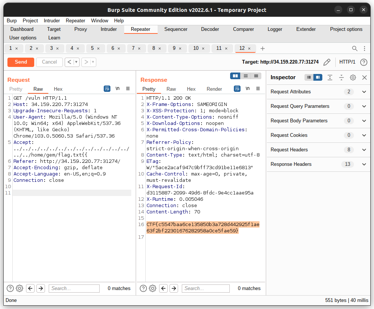This screenshot has height=309, width=374.
Task: Toggle non-printable characters in Request
Action: 117,88
